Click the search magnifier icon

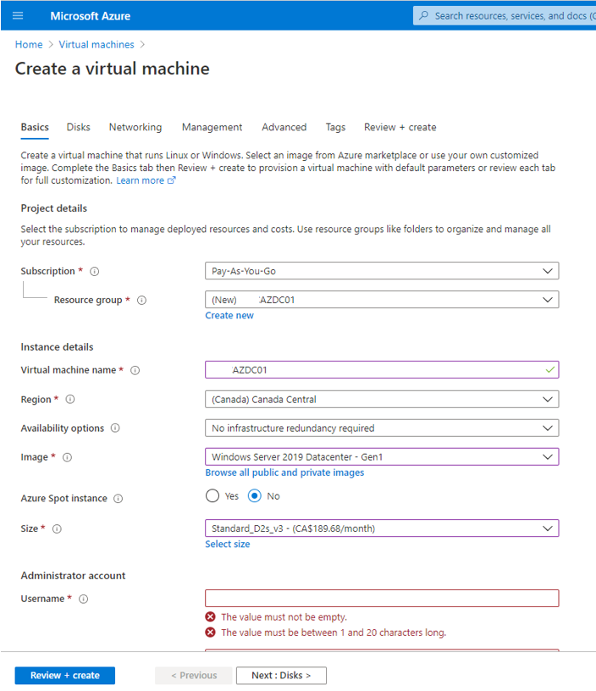(x=423, y=15)
